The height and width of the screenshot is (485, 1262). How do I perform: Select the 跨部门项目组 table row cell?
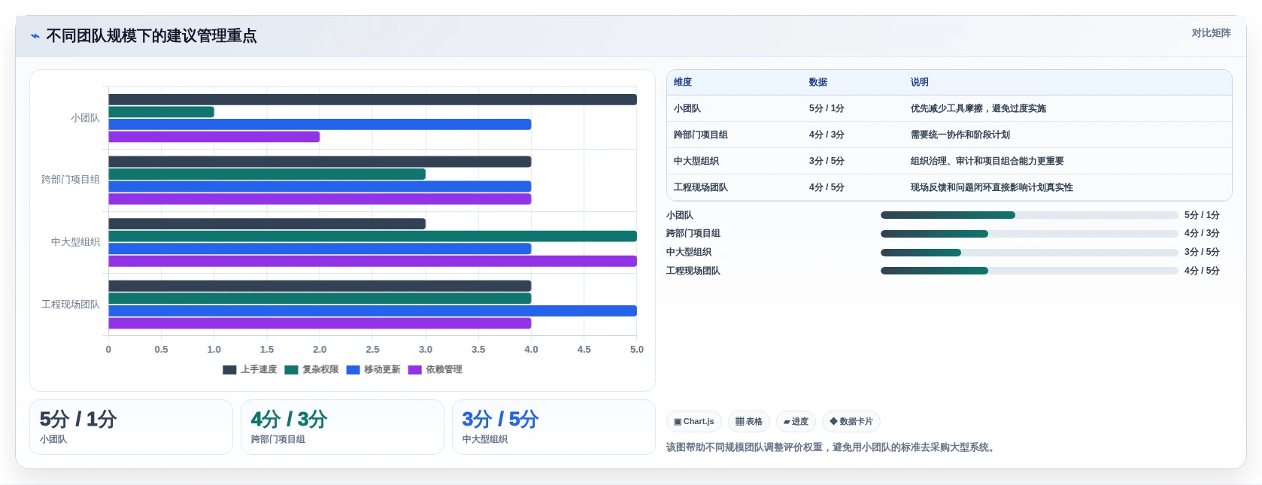click(701, 135)
